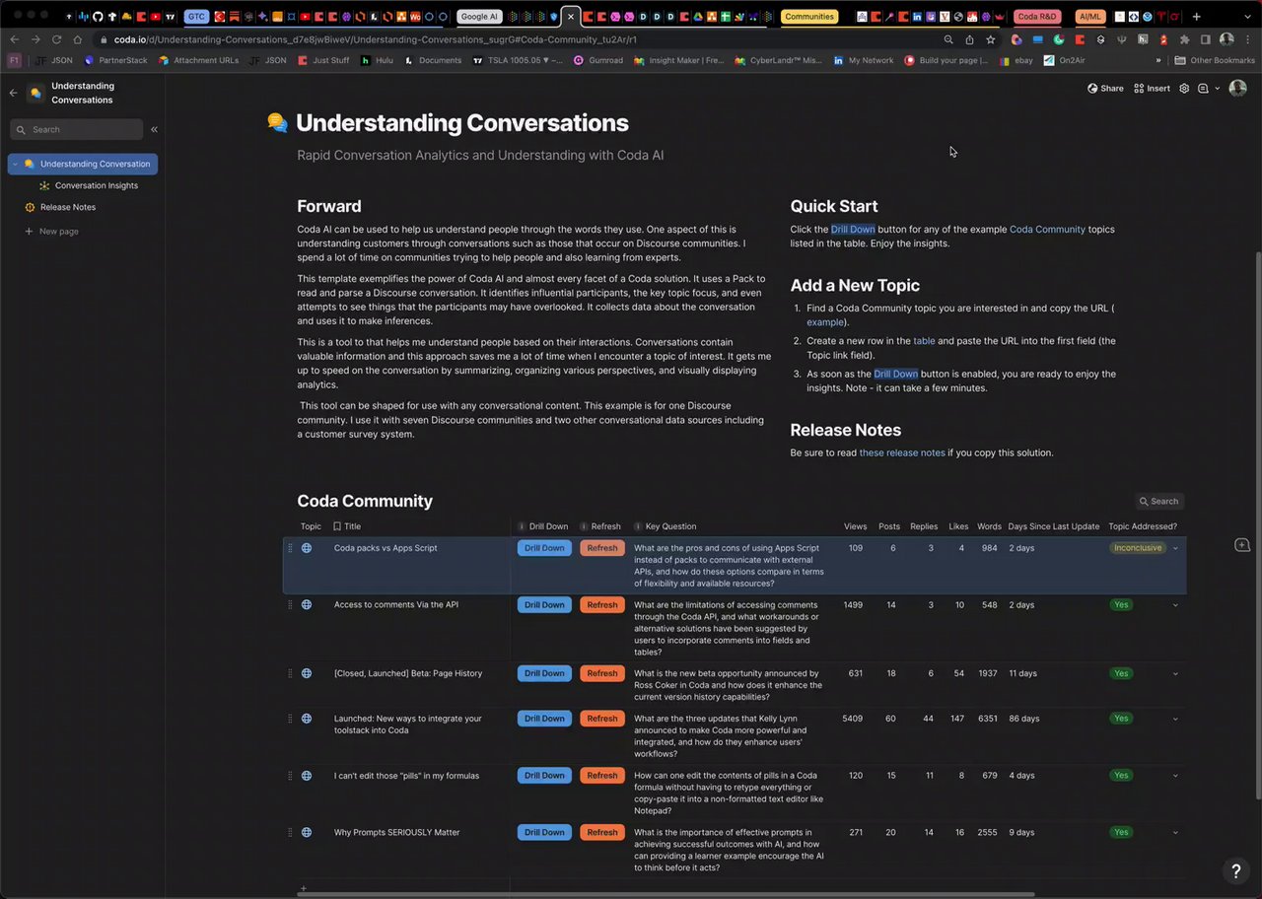This screenshot has height=899, width=1262.
Task: Open the 'these release notes' link
Action: [x=902, y=453]
